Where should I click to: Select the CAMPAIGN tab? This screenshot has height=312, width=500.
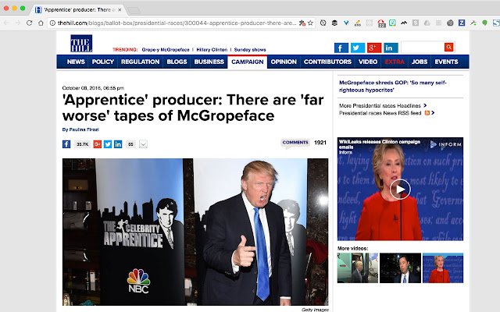click(x=248, y=62)
